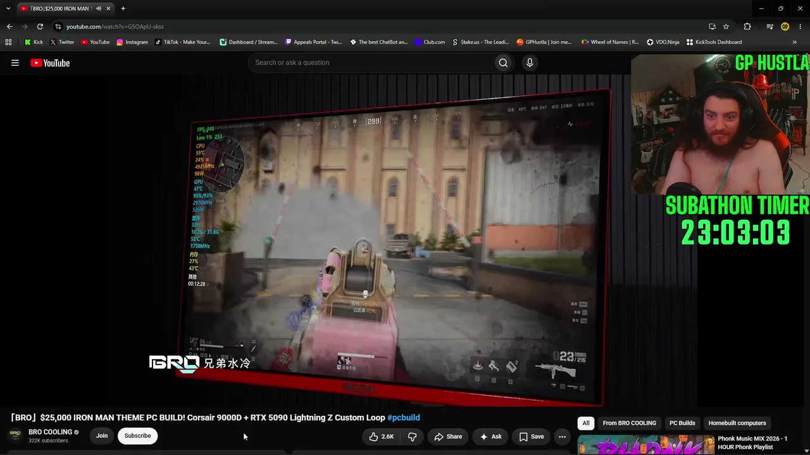
Task: Open the apps grid in bookmarks bar
Action: 8,42
